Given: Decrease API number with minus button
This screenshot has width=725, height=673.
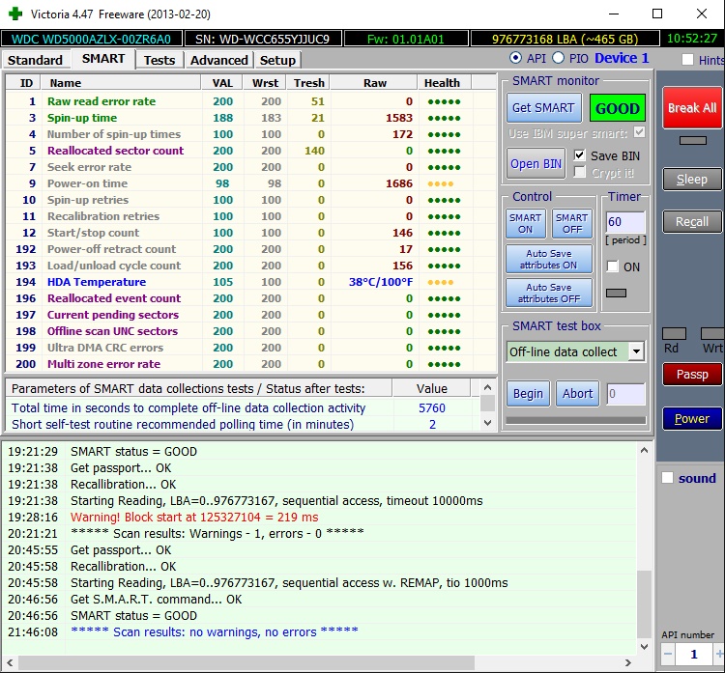Looking at the screenshot, I should (x=668, y=654).
